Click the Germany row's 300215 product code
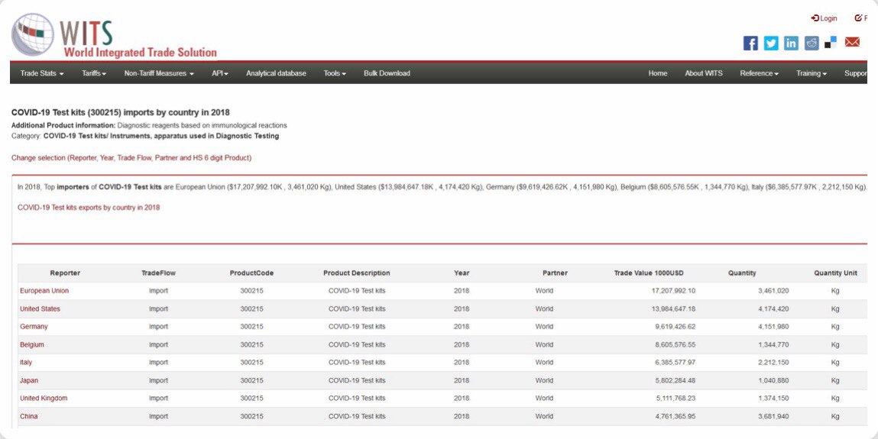Screen dimensions: 878x439 pyautogui.click(x=251, y=327)
